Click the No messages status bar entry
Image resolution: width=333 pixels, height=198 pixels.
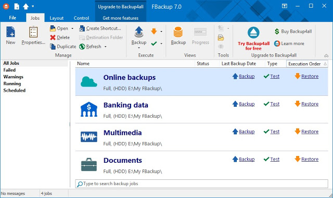(13, 193)
